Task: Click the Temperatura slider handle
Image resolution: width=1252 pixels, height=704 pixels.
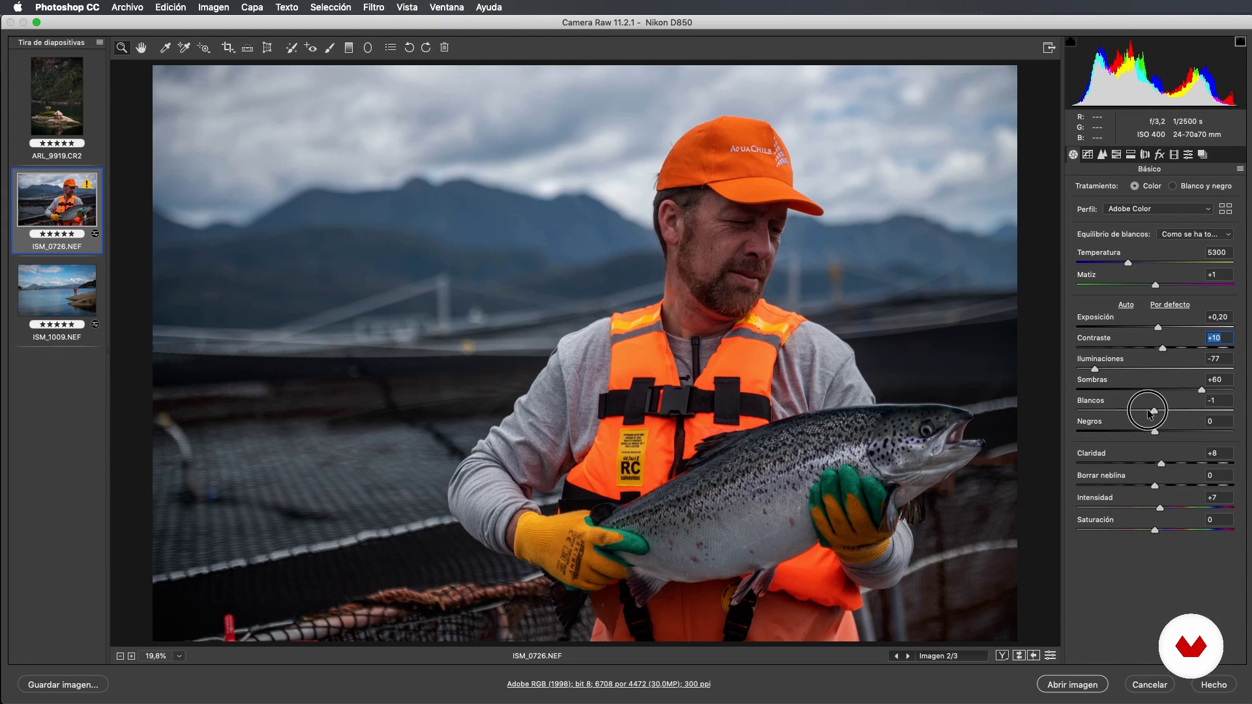Action: (x=1127, y=263)
